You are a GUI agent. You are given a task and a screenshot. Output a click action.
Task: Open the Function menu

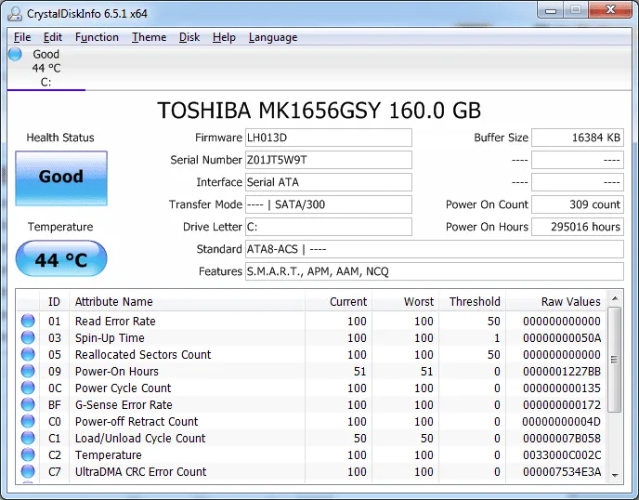(x=97, y=37)
